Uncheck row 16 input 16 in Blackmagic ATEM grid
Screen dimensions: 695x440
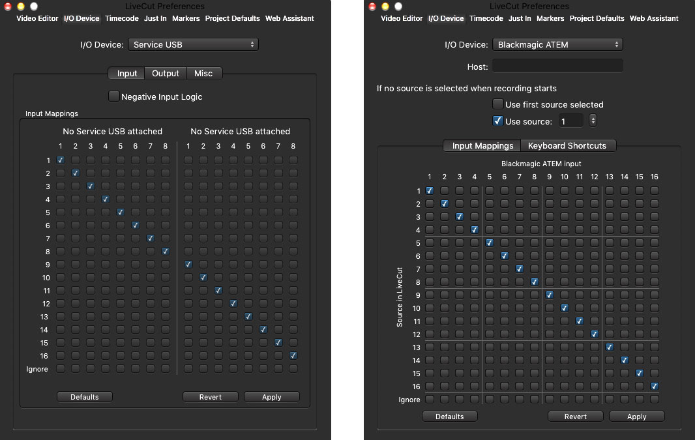(x=654, y=387)
